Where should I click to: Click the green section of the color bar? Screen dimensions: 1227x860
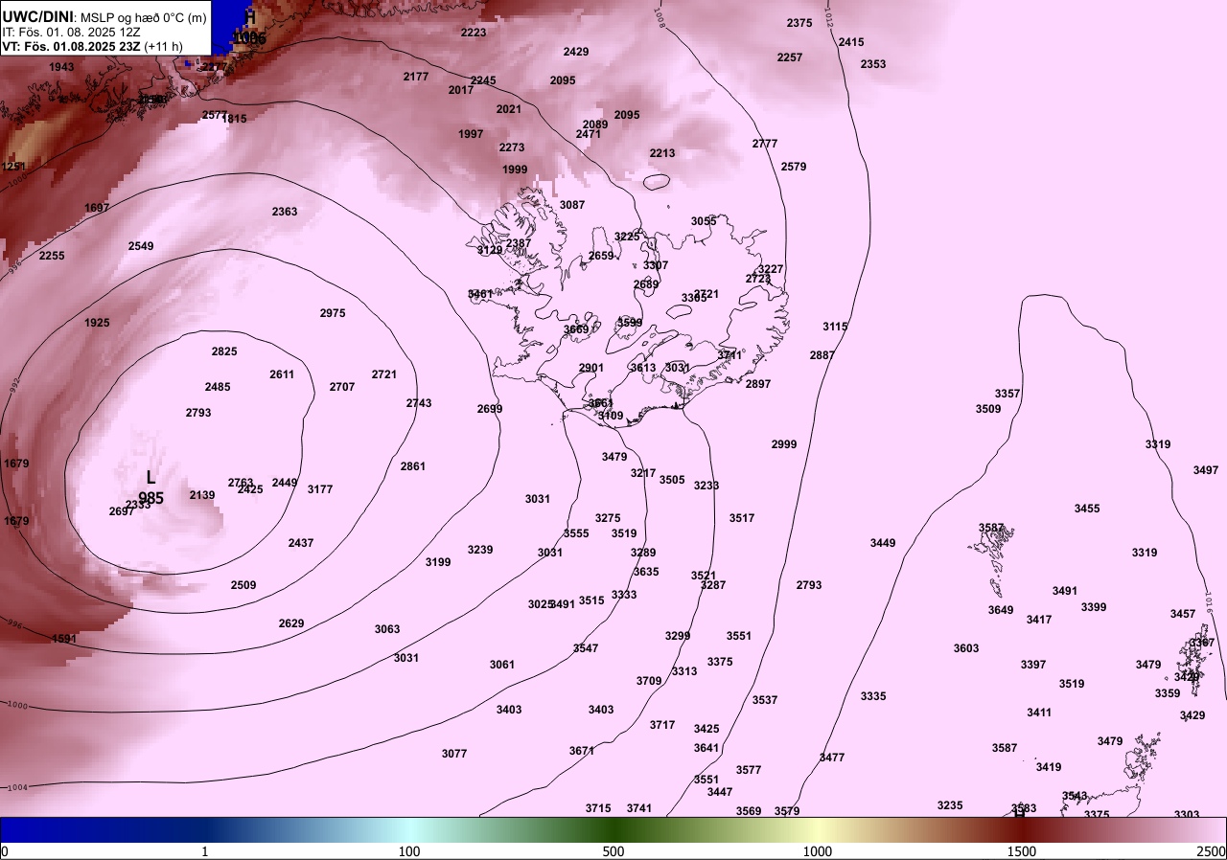coord(613,829)
